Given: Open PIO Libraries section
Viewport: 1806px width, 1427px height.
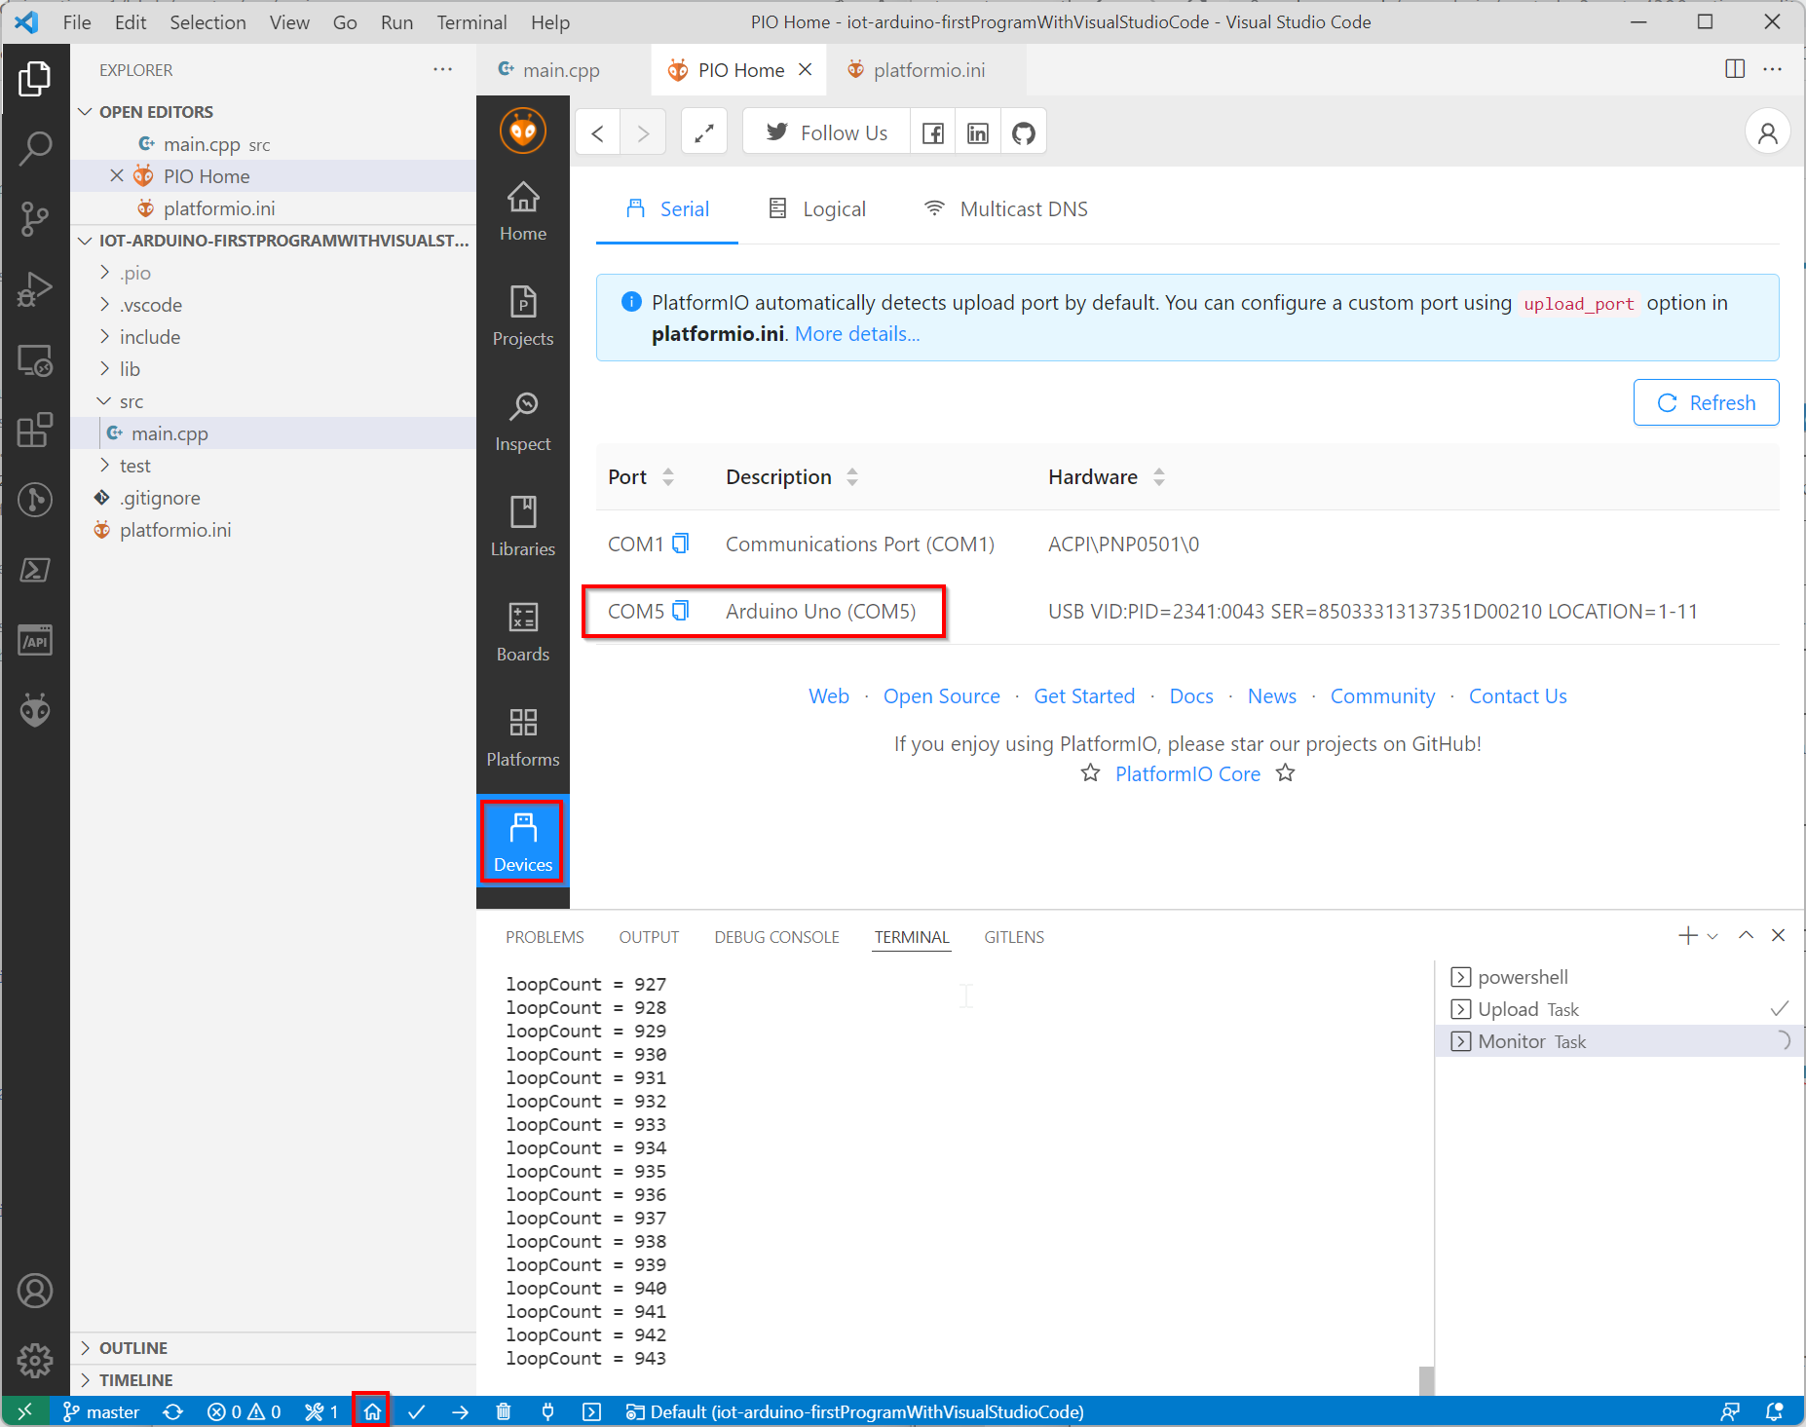Looking at the screenshot, I should click(523, 527).
